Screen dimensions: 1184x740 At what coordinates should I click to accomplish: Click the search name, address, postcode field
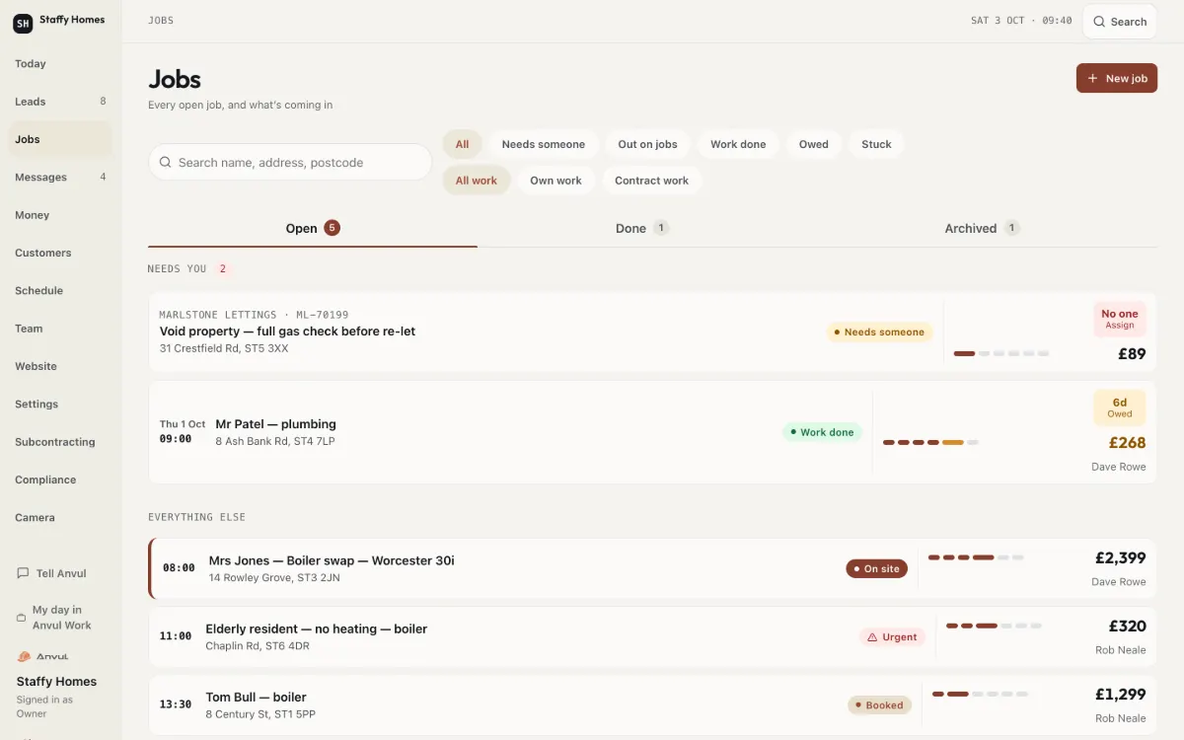290,162
